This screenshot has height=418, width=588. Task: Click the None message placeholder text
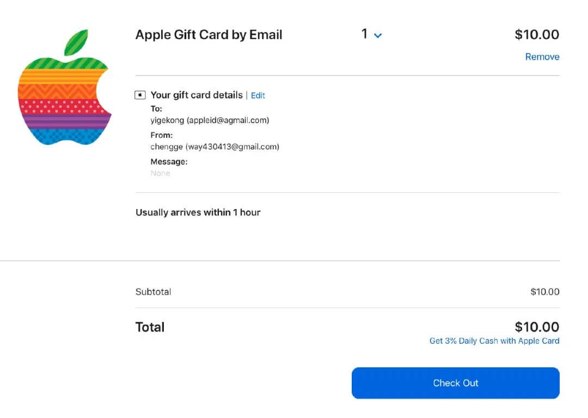point(160,173)
